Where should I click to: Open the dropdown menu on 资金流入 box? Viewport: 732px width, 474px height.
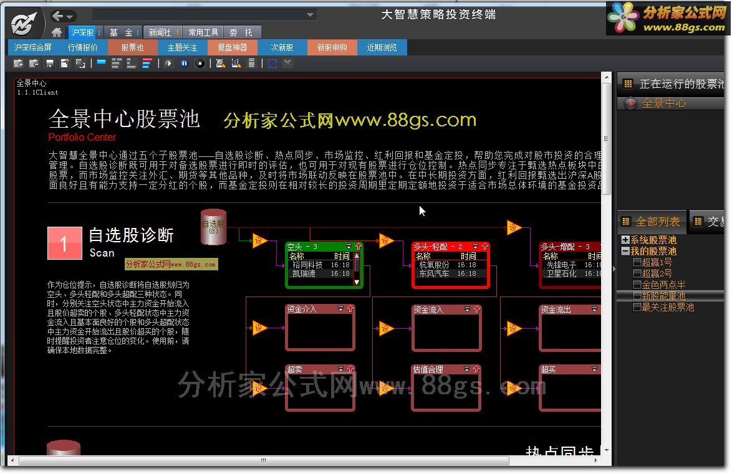coord(467,310)
